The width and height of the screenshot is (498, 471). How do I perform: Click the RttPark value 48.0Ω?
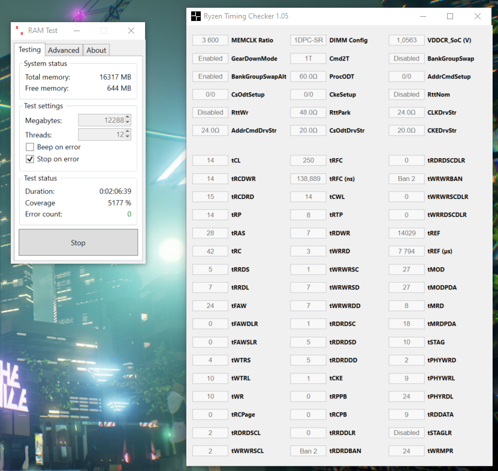pyautogui.click(x=308, y=113)
